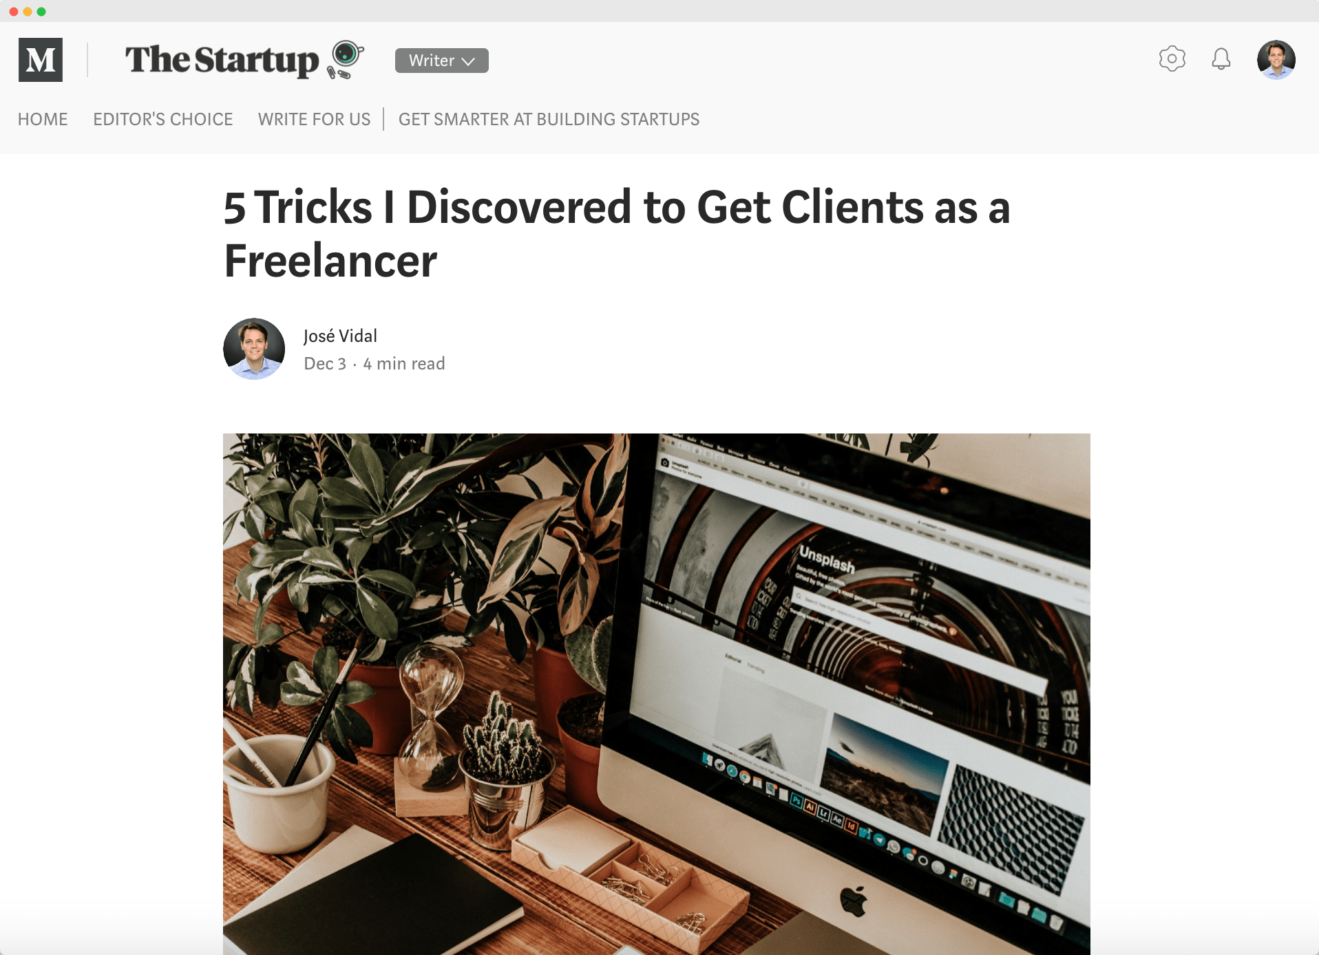The width and height of the screenshot is (1319, 955).
Task: Open the notifications bell
Action: coord(1221,59)
